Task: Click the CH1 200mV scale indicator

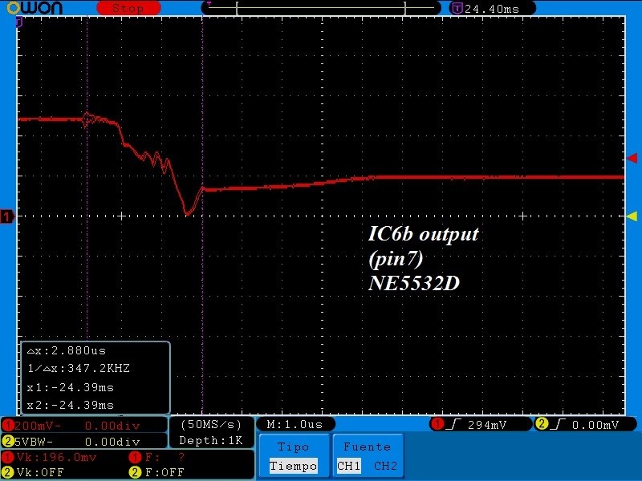Action: (x=33, y=426)
